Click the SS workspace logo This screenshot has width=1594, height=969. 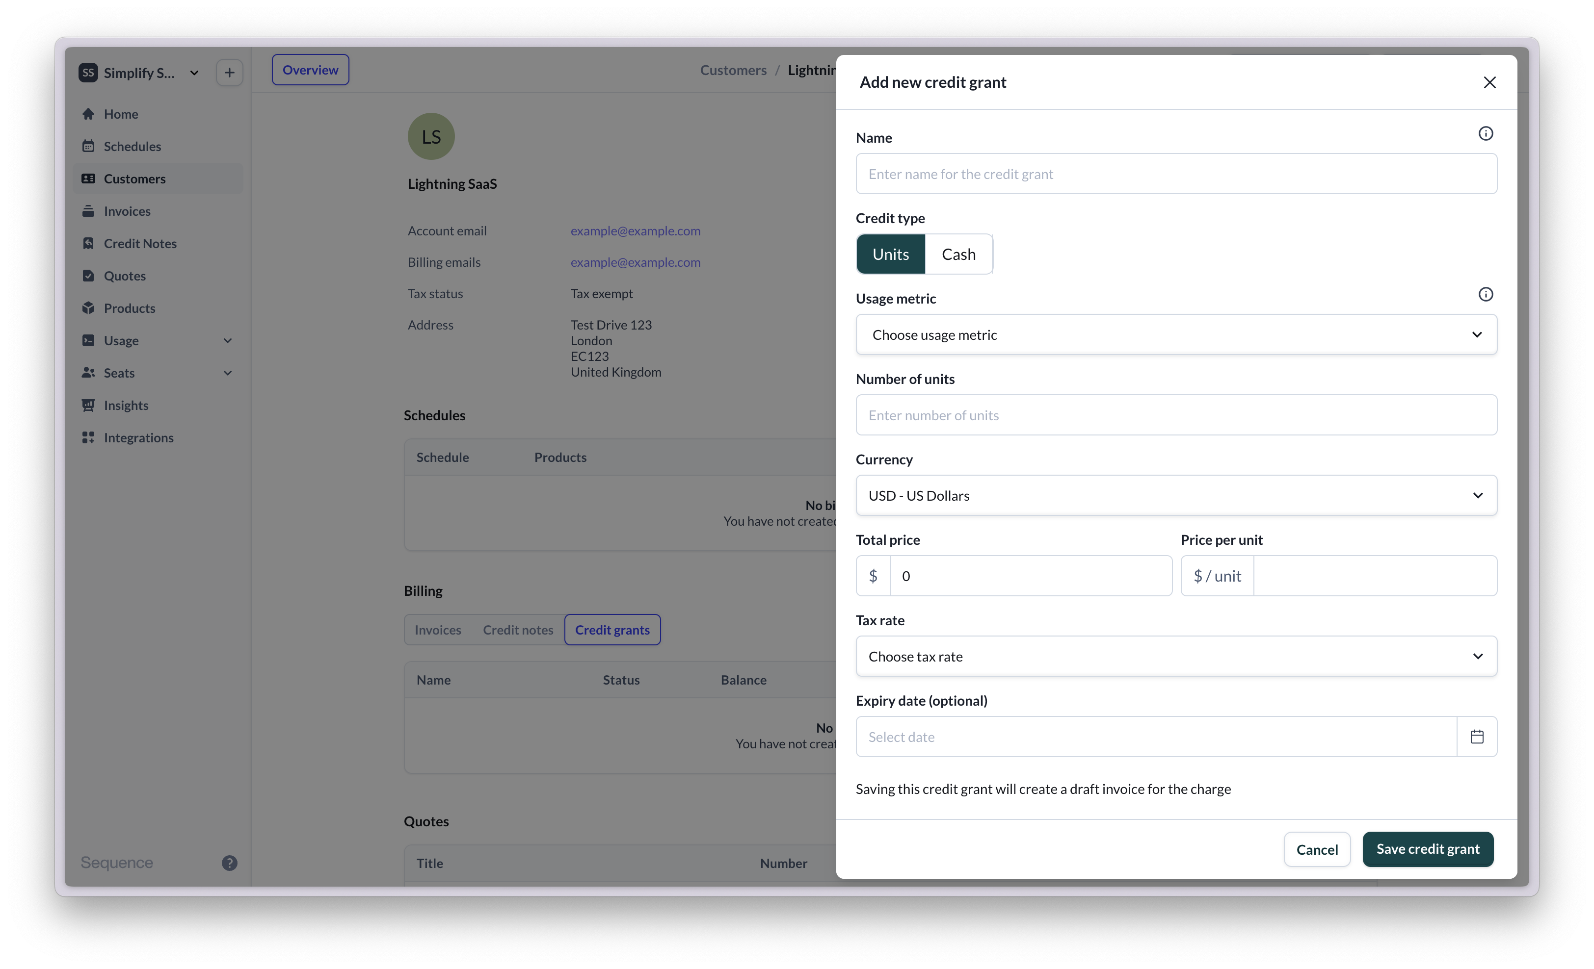(88, 73)
